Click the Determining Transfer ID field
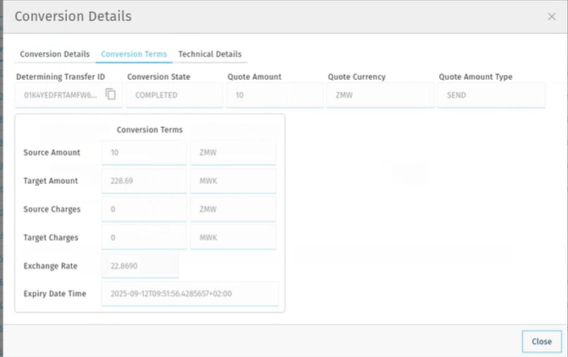 (59, 95)
